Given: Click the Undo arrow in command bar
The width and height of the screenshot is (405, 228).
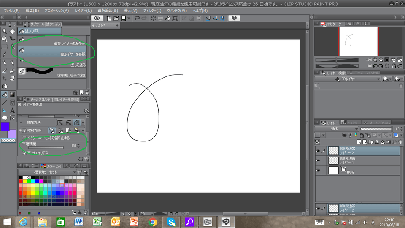Looking at the screenshot, I should click(137, 18).
